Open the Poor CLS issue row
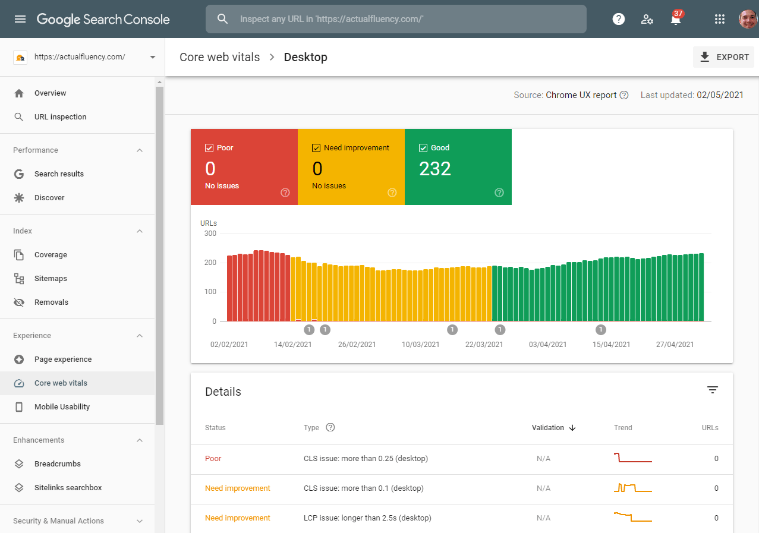 click(x=462, y=459)
